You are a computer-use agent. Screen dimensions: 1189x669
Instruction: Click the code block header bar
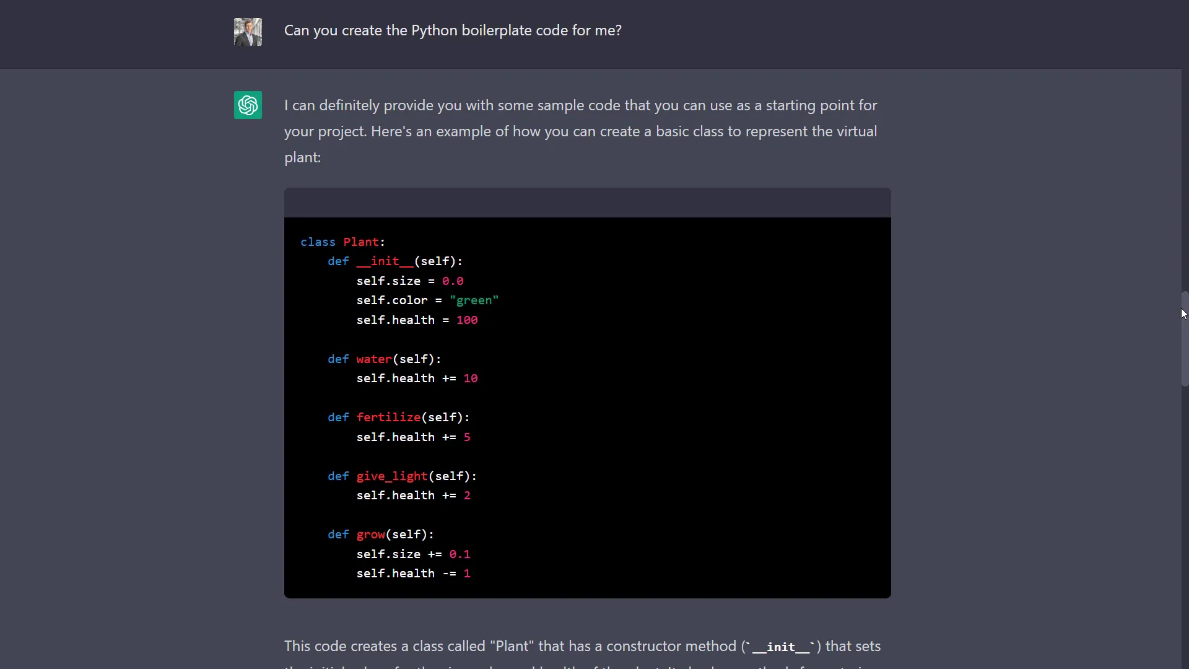[587, 203]
